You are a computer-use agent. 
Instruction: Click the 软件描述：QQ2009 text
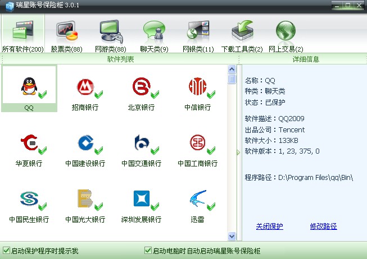point(275,119)
